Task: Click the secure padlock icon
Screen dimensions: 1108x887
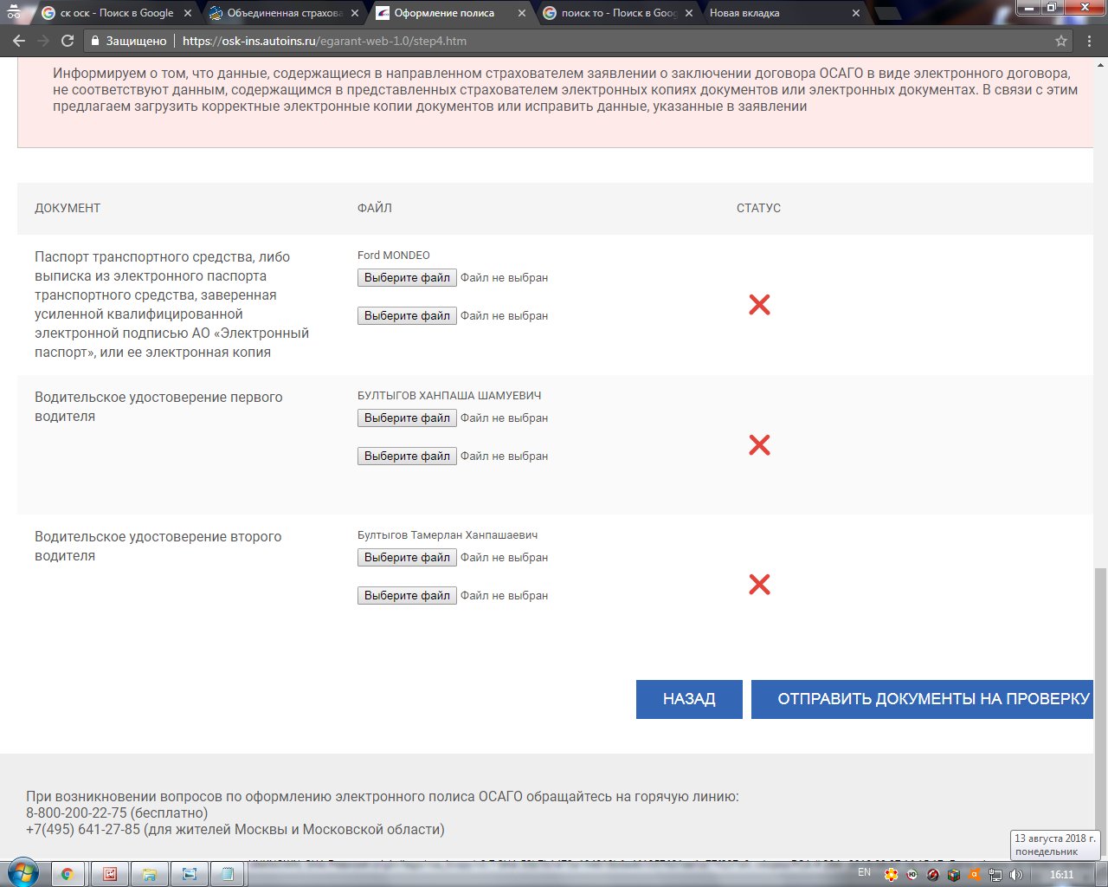Action: [96, 41]
